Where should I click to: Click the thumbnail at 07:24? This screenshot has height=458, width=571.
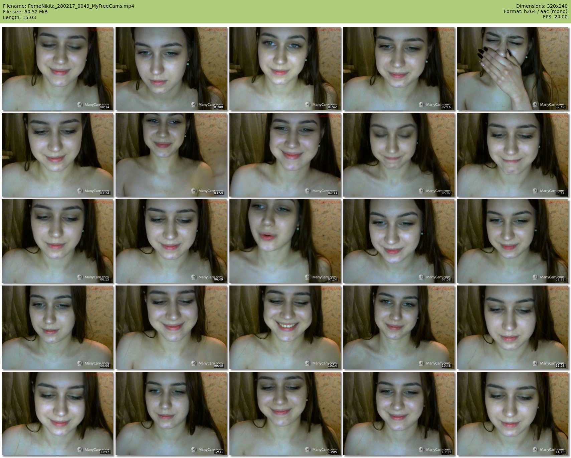coord(285,241)
